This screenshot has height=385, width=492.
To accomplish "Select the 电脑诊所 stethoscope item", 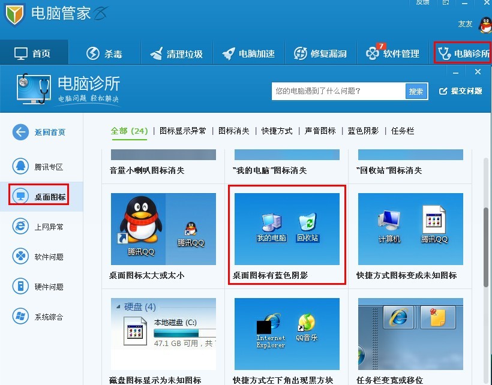I will [x=463, y=53].
